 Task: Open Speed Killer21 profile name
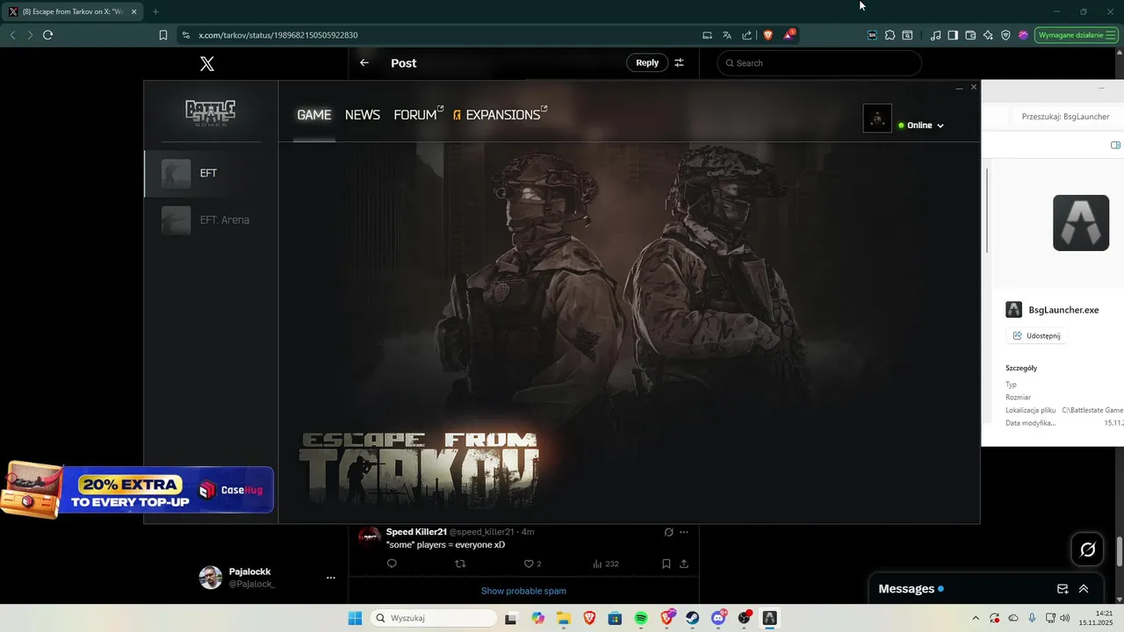(416, 532)
